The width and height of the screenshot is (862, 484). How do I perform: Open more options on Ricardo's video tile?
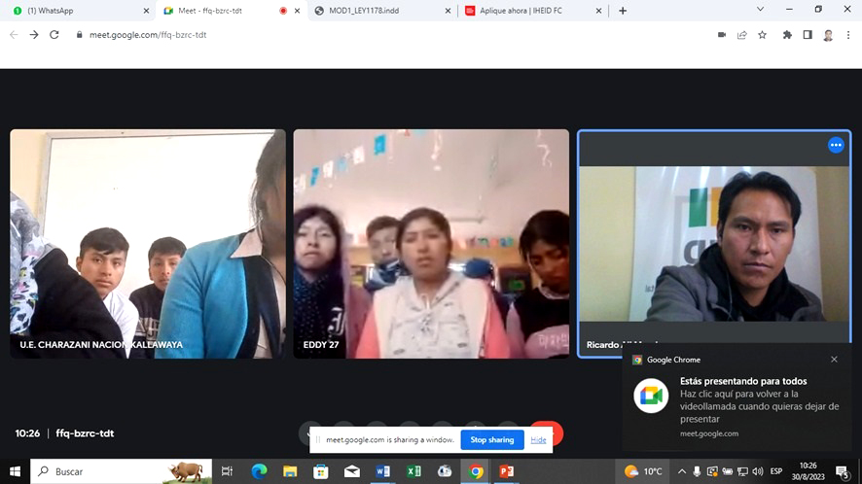coord(835,145)
